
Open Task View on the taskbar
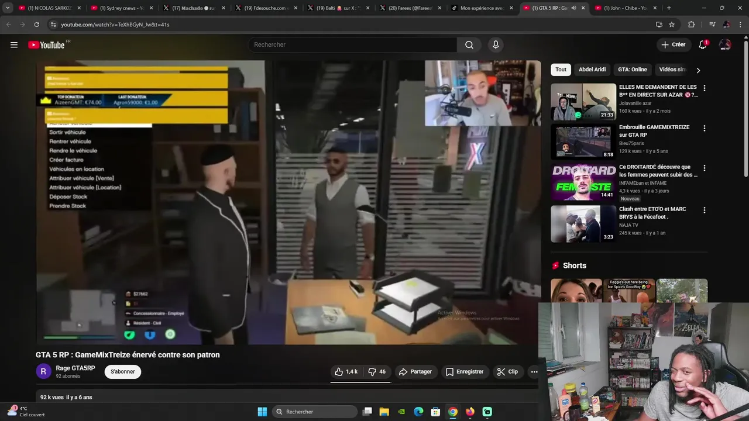click(x=367, y=412)
